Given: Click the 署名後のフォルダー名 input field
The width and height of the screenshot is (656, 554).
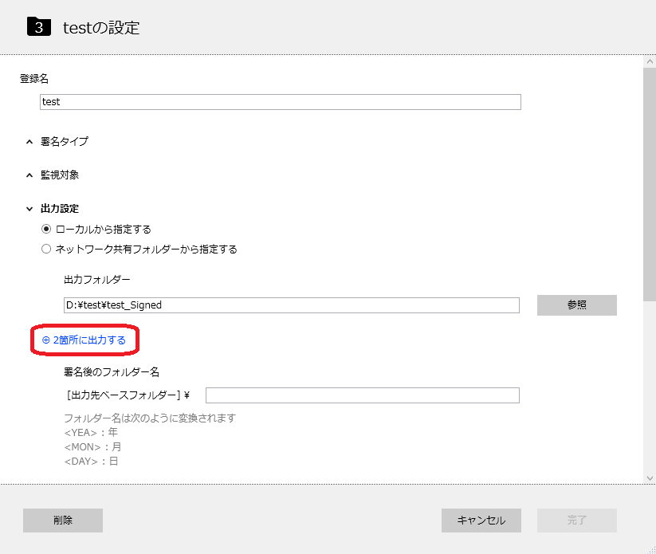Looking at the screenshot, I should click(x=362, y=395).
